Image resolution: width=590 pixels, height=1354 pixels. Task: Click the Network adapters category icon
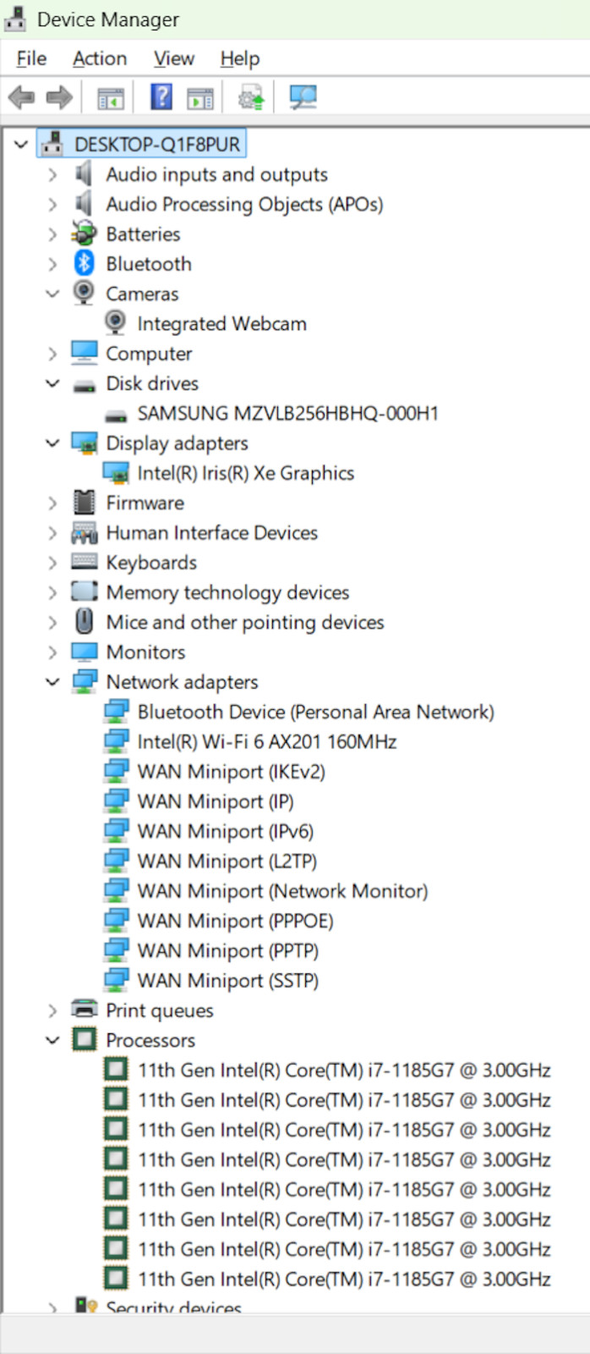[85, 681]
